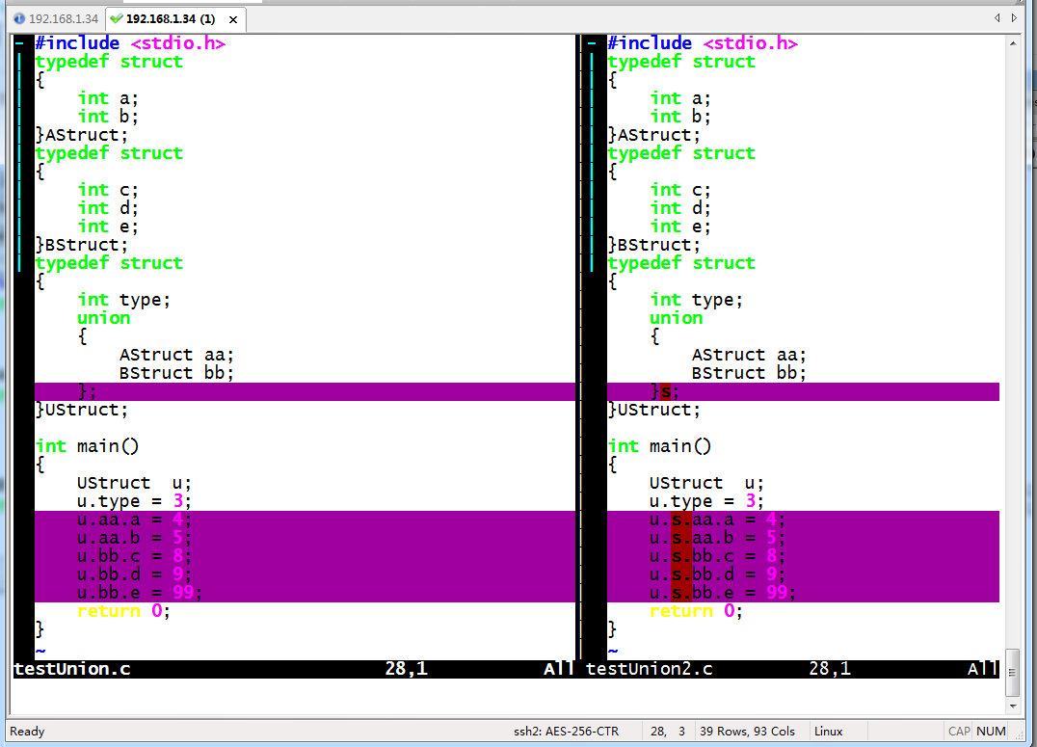Click the NUM lock indicator in the status bar
The height and width of the screenshot is (747, 1037).
(991, 732)
